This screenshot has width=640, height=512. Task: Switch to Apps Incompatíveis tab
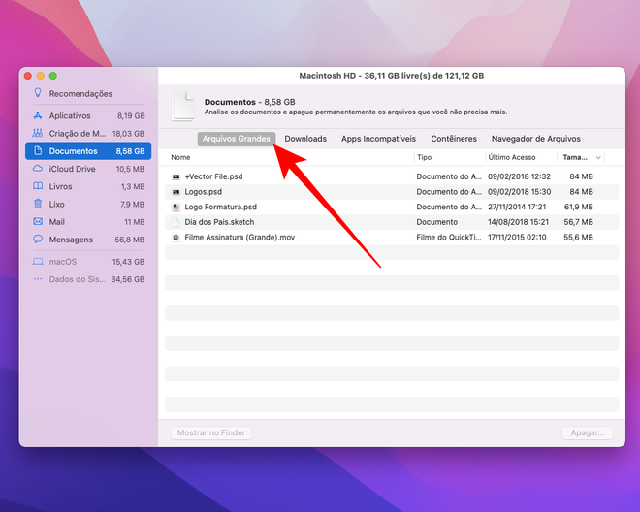pos(378,139)
